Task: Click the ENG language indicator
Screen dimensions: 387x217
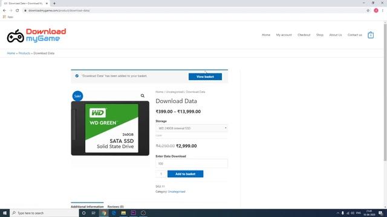Action: pos(359,213)
